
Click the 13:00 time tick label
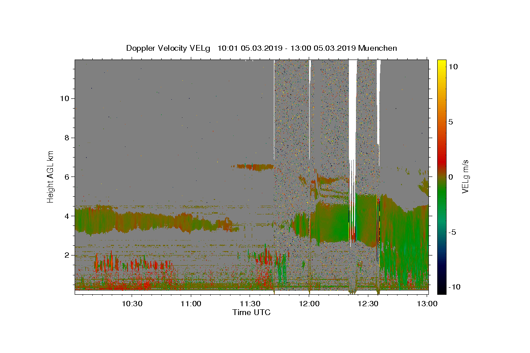tap(427, 304)
